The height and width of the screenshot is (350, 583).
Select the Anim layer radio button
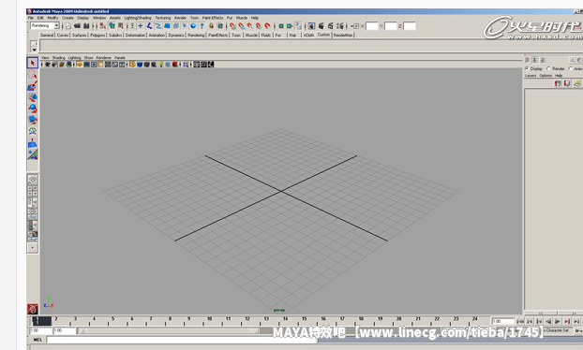pyautogui.click(x=571, y=68)
